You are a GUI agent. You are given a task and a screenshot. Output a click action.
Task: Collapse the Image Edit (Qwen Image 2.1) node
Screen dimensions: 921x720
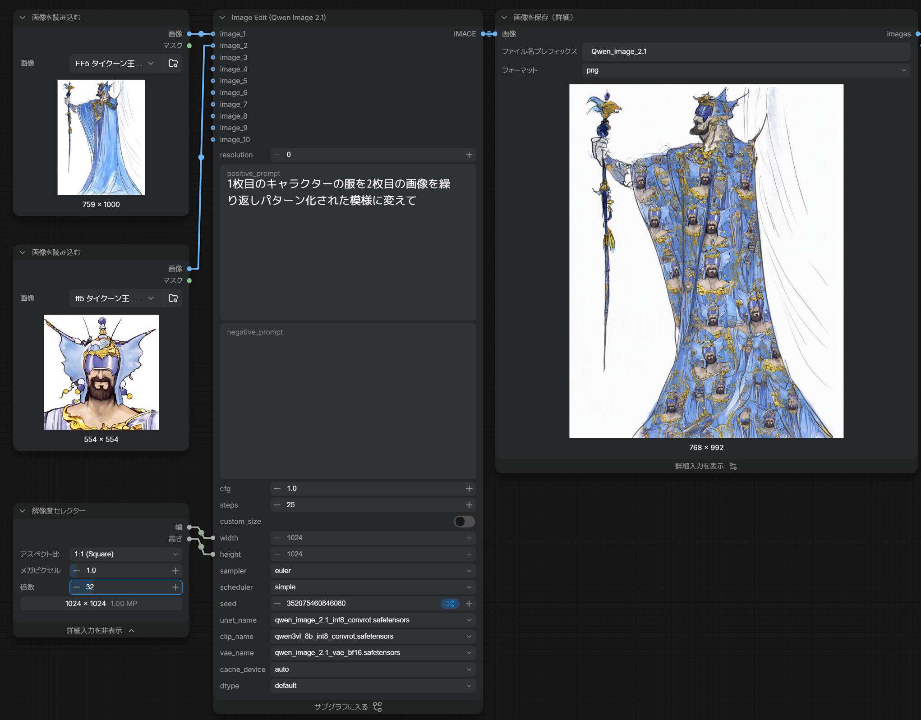(222, 18)
